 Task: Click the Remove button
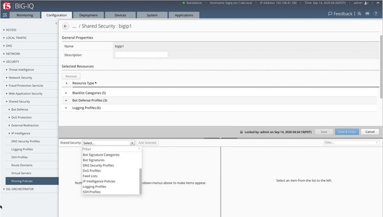(71, 77)
